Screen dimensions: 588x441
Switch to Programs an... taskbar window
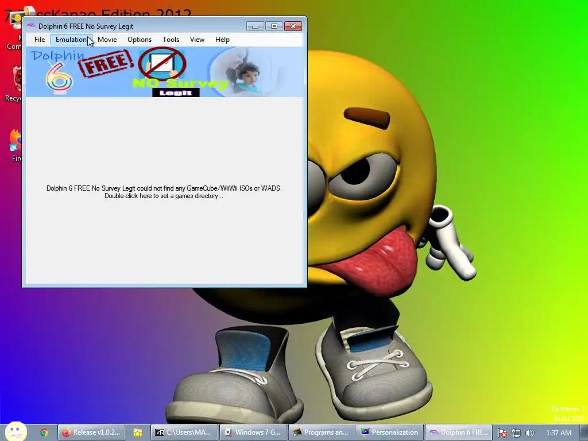coord(322,432)
